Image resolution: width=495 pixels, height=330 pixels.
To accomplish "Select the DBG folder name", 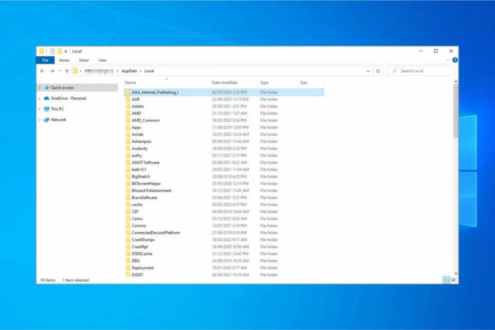I will tap(136, 261).
